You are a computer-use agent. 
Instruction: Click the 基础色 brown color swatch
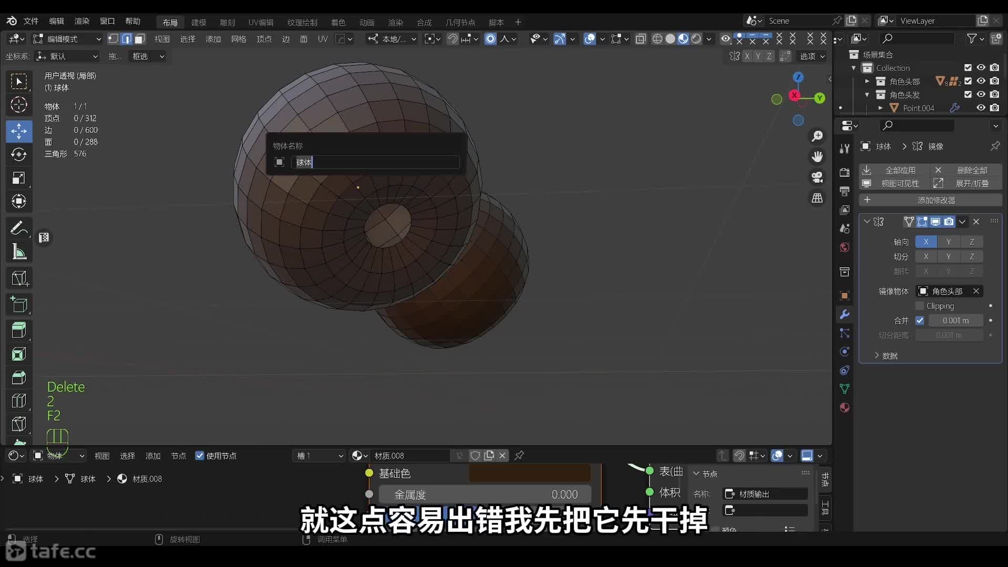[529, 473]
